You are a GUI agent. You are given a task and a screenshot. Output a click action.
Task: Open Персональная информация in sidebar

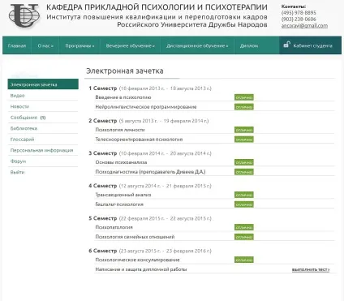click(41, 150)
